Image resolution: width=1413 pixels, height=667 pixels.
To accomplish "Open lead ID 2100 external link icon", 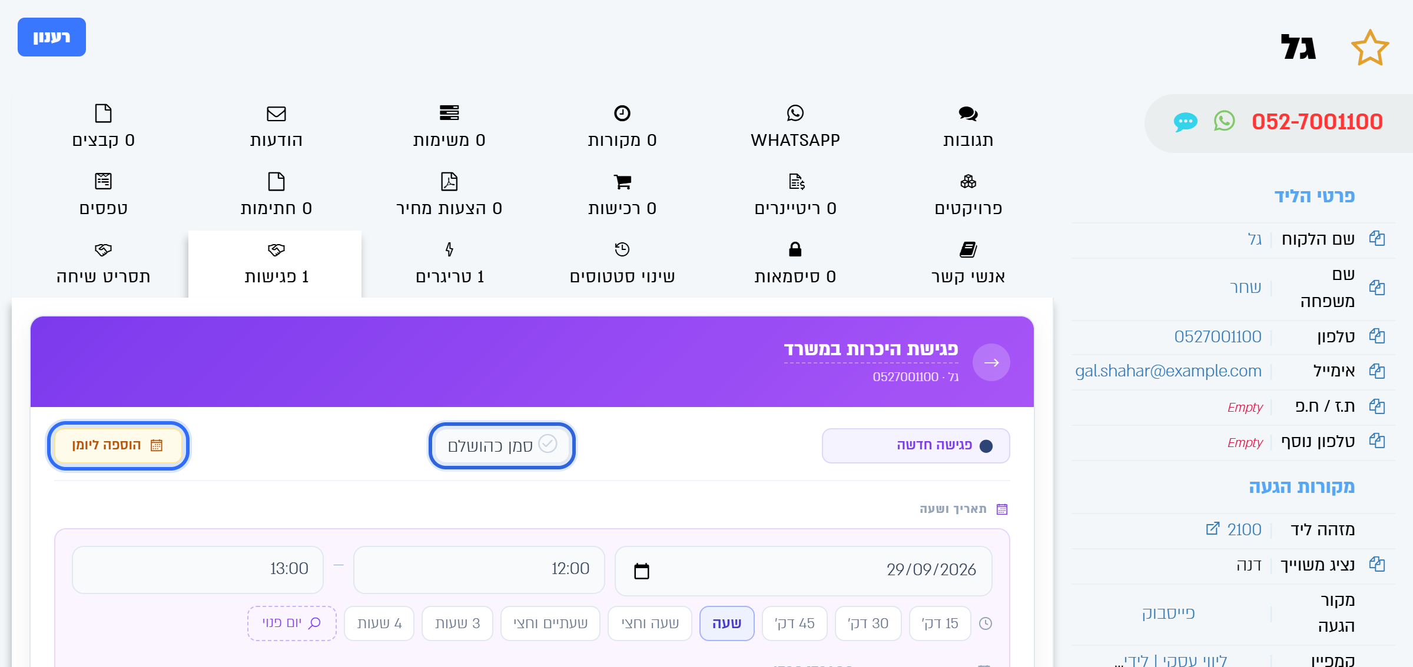I will point(1212,529).
